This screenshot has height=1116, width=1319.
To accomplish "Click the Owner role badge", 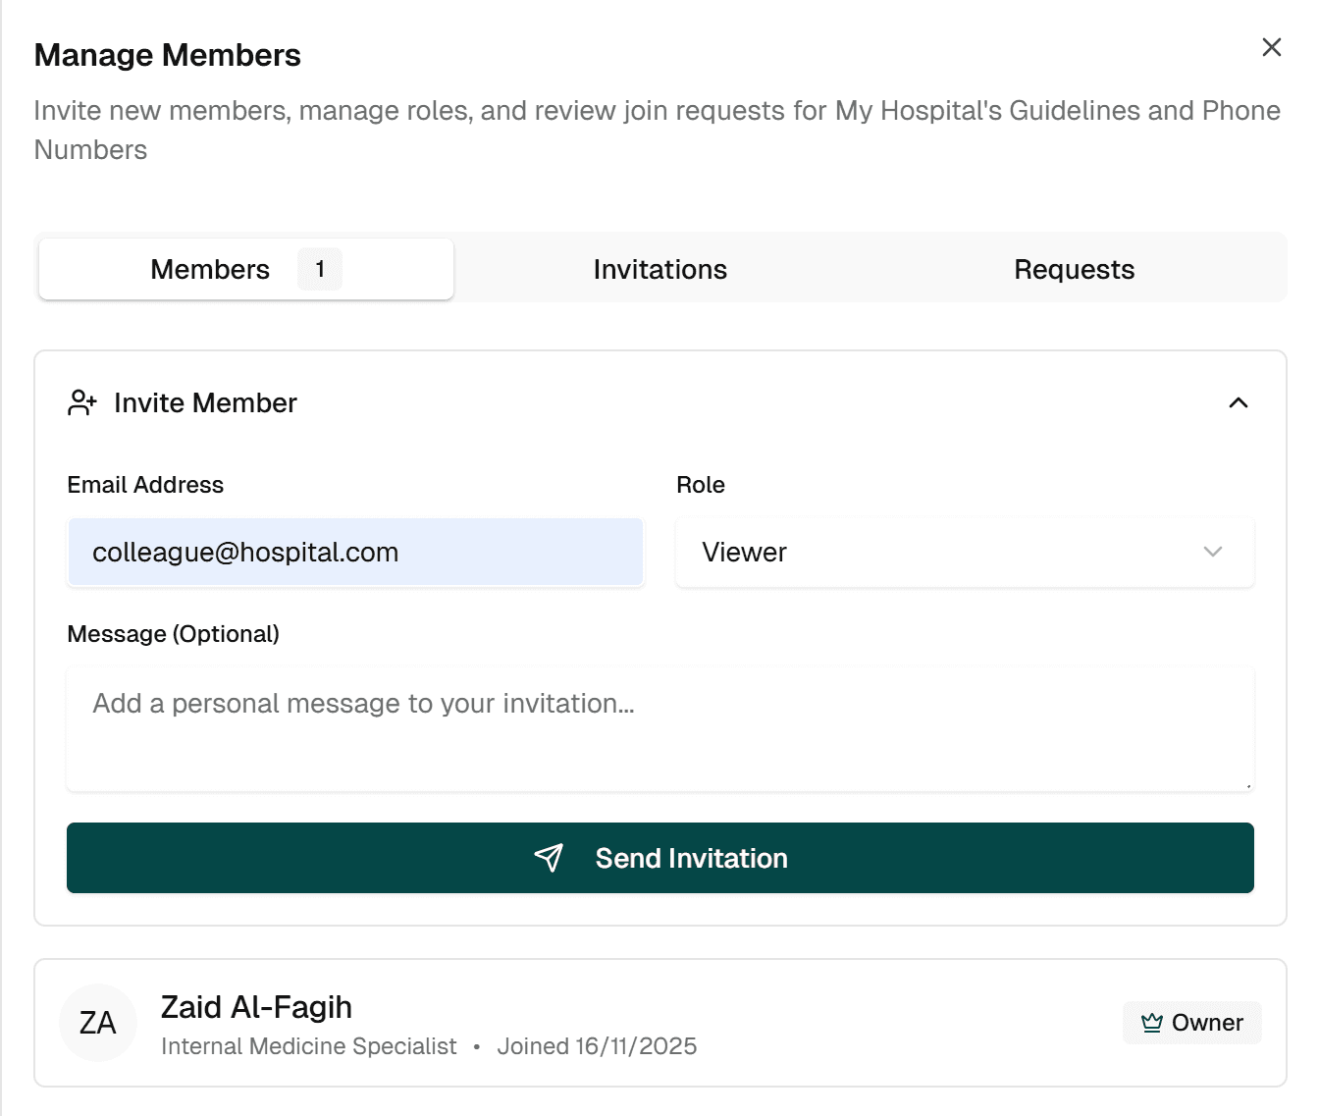I will tap(1191, 1023).
